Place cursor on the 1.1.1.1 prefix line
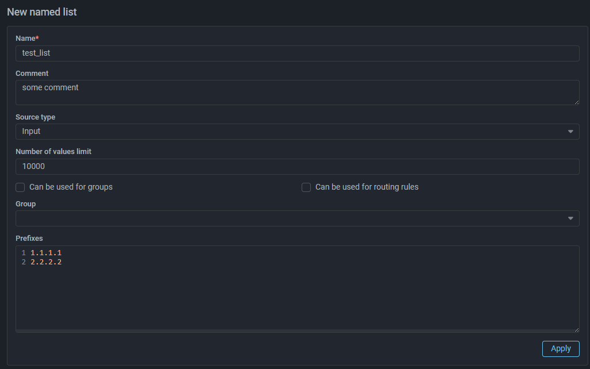Viewport: 590px width, 369px height. coord(46,253)
